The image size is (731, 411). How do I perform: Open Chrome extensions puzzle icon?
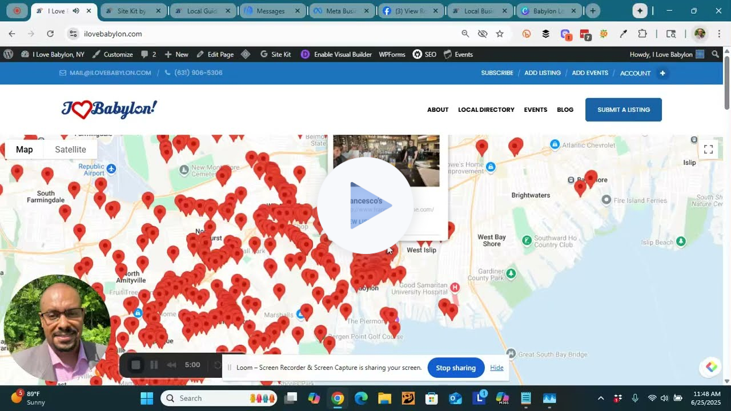coord(642,34)
